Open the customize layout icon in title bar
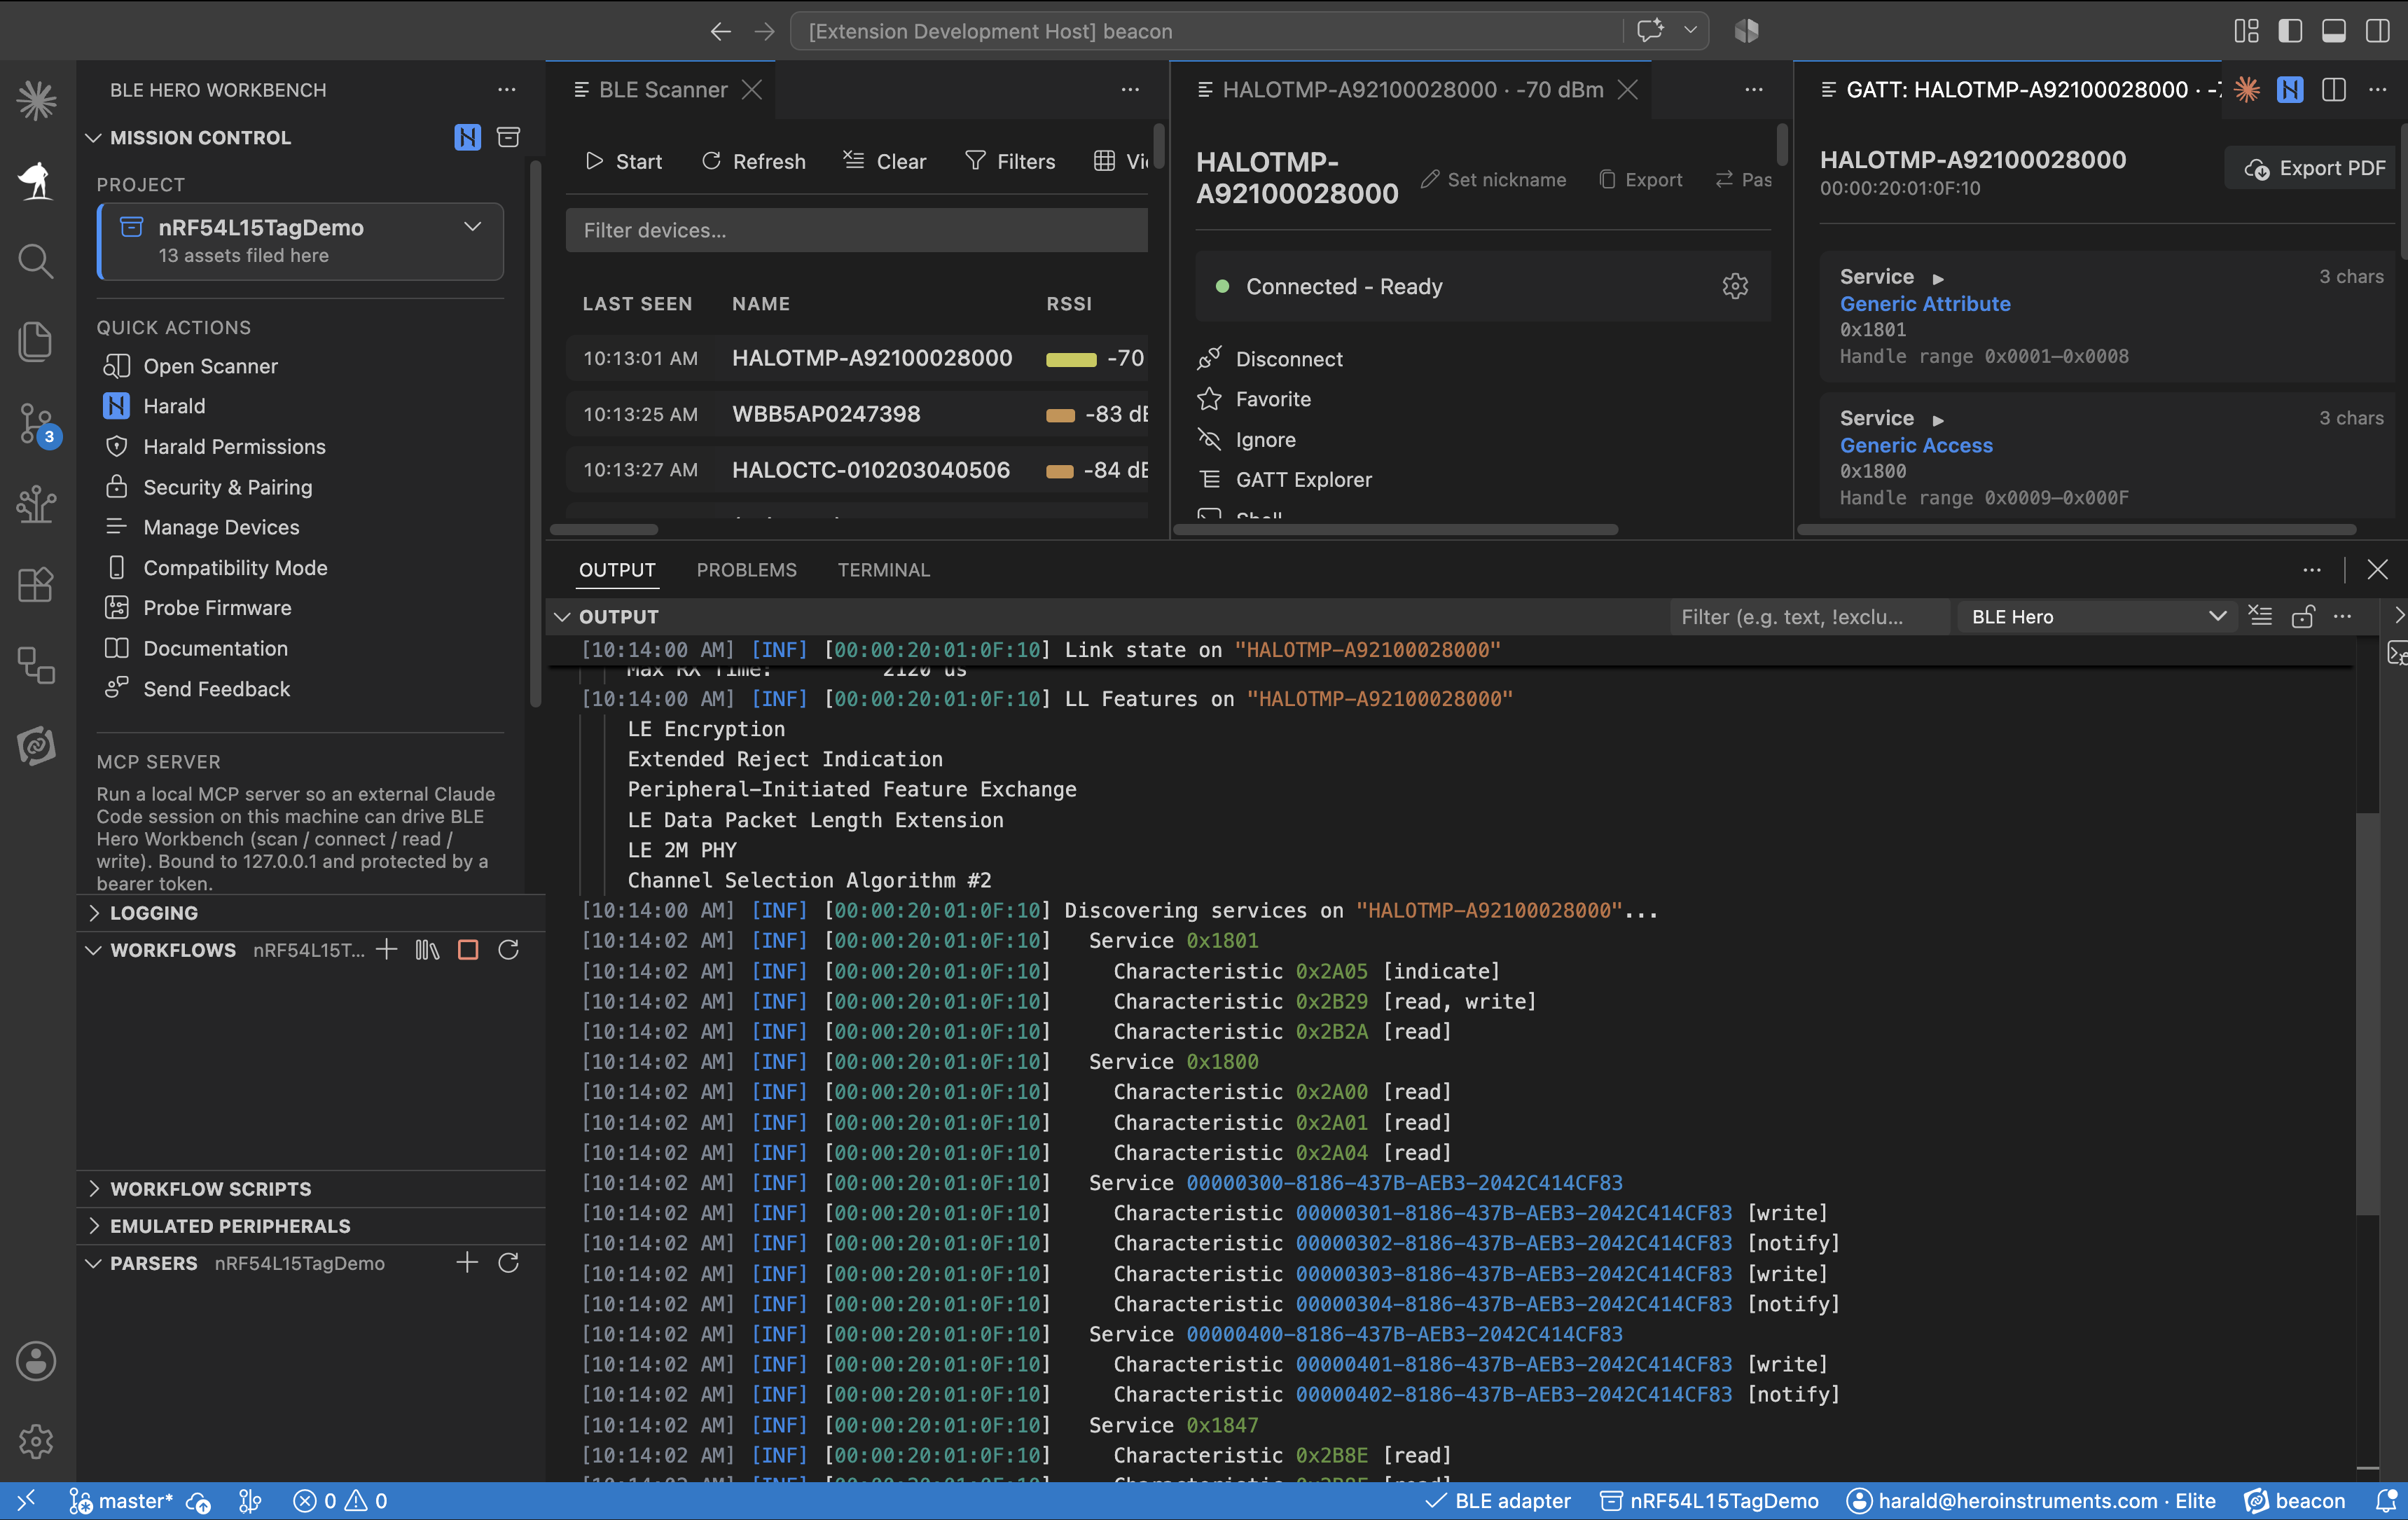 coord(2247,31)
